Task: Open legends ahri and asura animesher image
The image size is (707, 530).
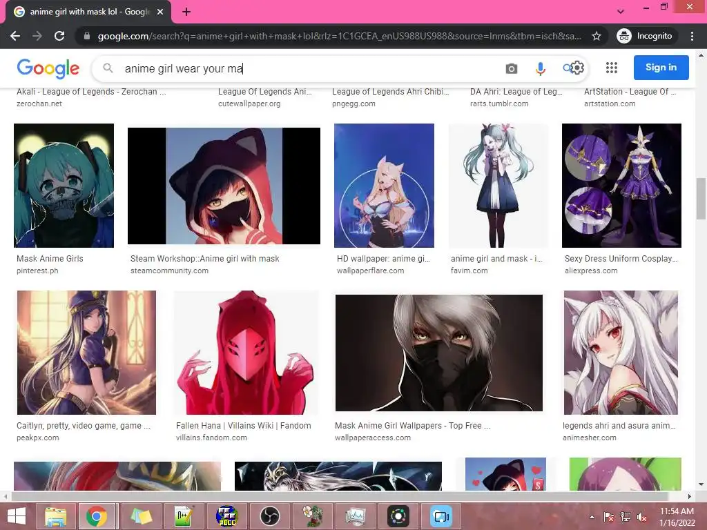Action: (621, 353)
